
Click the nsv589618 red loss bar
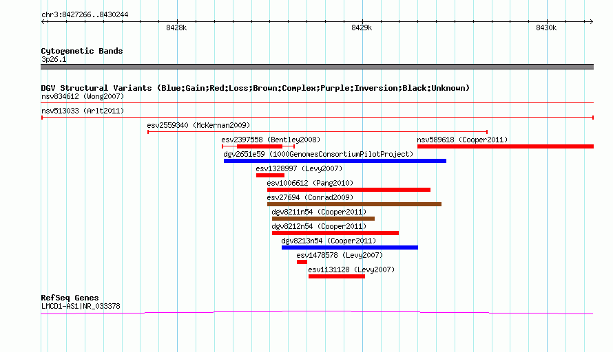pyautogui.click(x=506, y=146)
